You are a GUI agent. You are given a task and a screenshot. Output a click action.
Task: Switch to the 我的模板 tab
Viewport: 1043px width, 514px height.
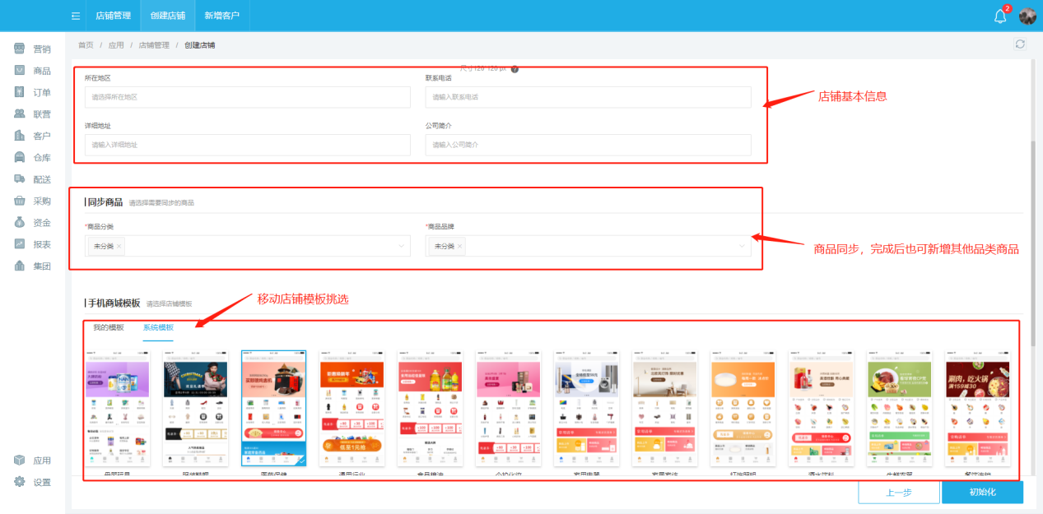click(x=109, y=327)
